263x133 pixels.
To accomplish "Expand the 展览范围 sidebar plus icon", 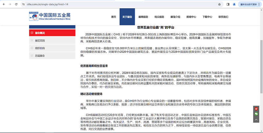I will click(x=32, y=41).
